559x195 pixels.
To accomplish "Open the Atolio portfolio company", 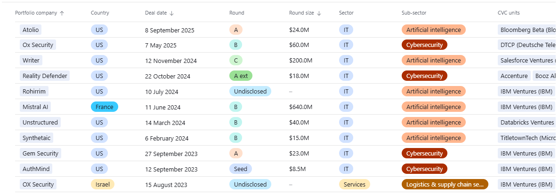I will pyautogui.click(x=31, y=30).
